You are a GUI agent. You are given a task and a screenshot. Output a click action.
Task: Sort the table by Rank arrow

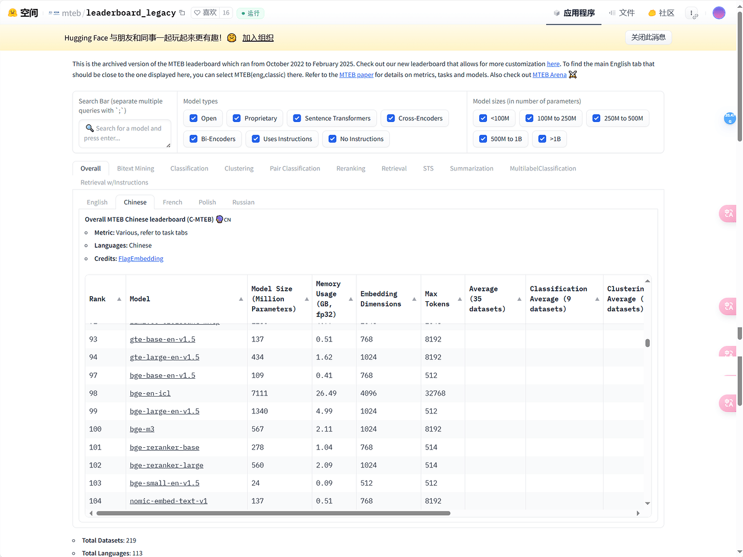pos(119,299)
